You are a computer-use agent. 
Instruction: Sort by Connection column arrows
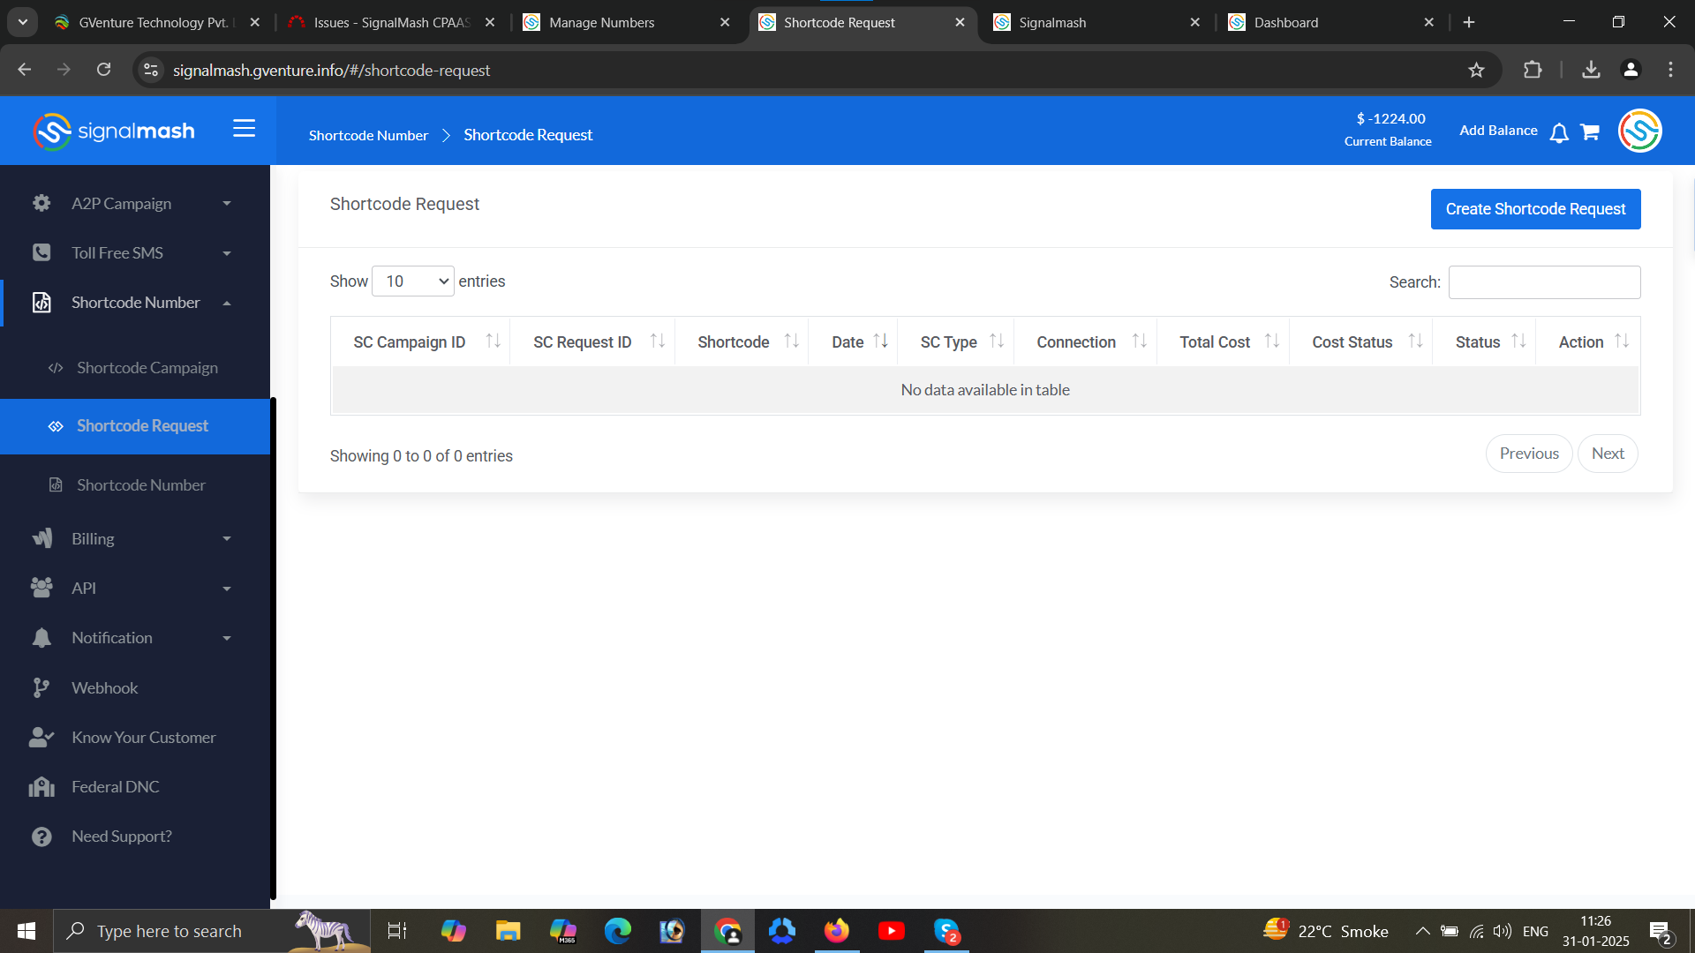[1140, 341]
